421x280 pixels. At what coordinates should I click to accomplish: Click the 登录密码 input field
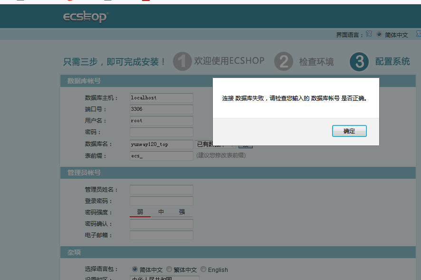tap(162, 201)
